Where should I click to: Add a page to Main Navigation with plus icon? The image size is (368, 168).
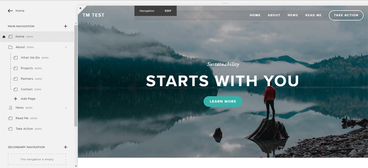pos(65,26)
